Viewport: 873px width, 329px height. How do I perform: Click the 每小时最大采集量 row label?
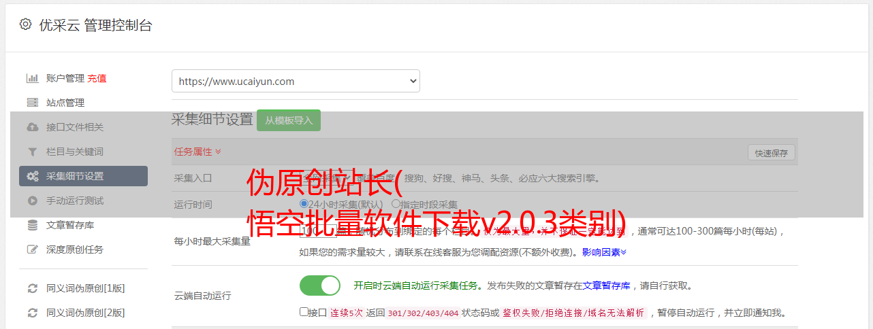(212, 241)
